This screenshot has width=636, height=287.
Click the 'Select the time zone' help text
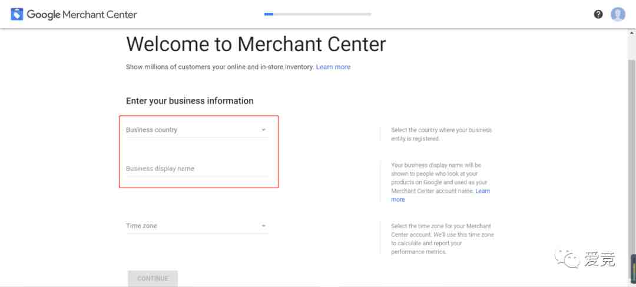tap(442, 239)
